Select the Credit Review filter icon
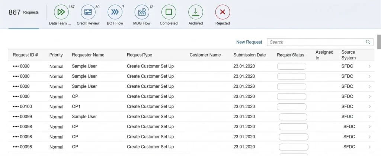 (x=88, y=12)
